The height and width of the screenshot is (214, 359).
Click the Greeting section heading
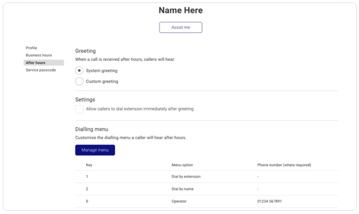(86, 51)
